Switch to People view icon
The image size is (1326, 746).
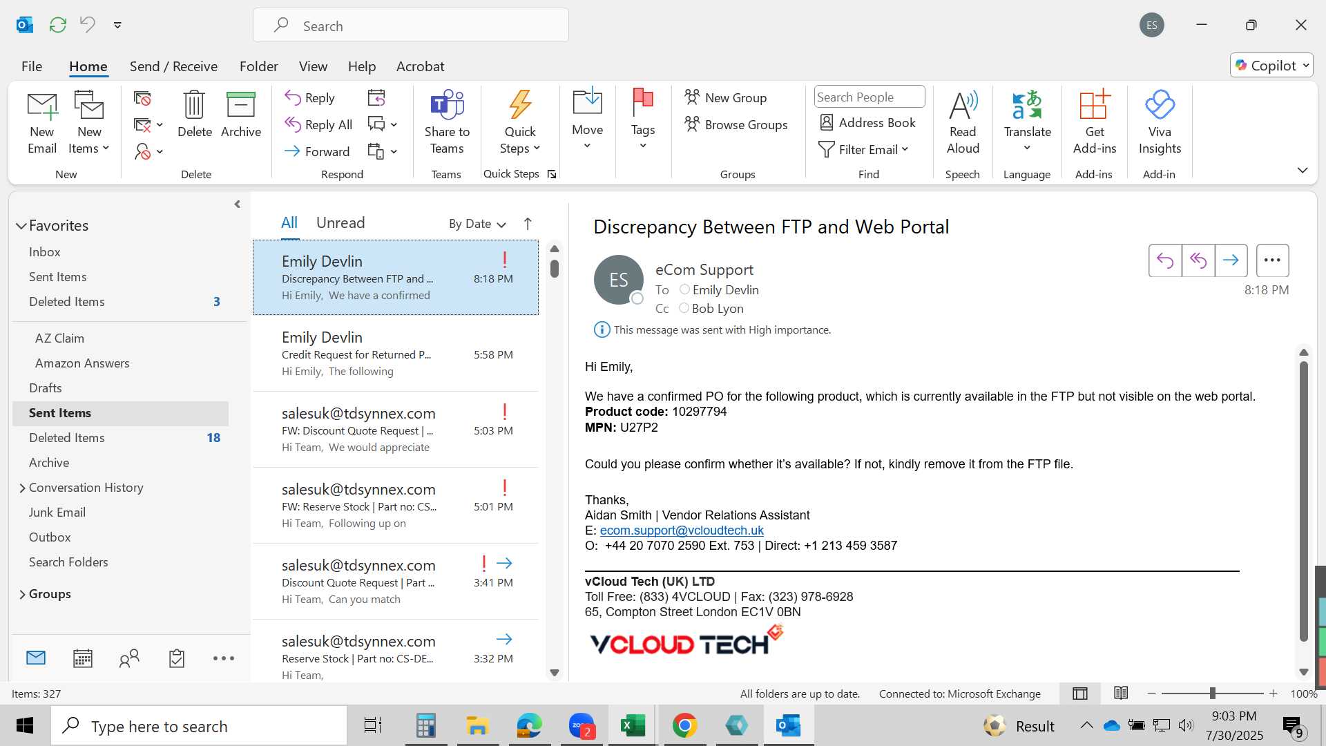coord(129,658)
